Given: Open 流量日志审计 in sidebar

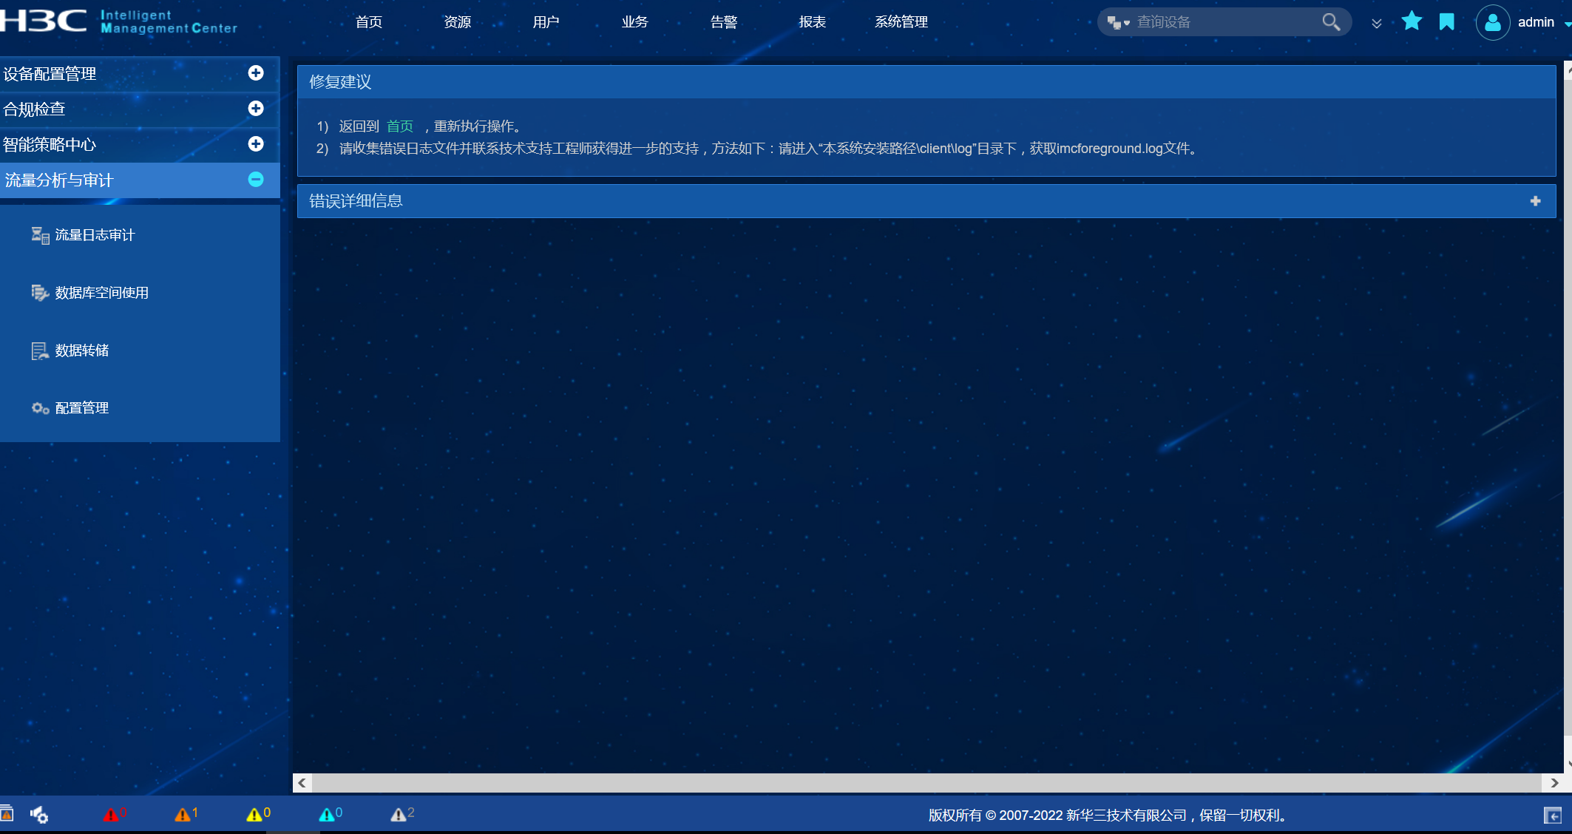Looking at the screenshot, I should point(95,235).
